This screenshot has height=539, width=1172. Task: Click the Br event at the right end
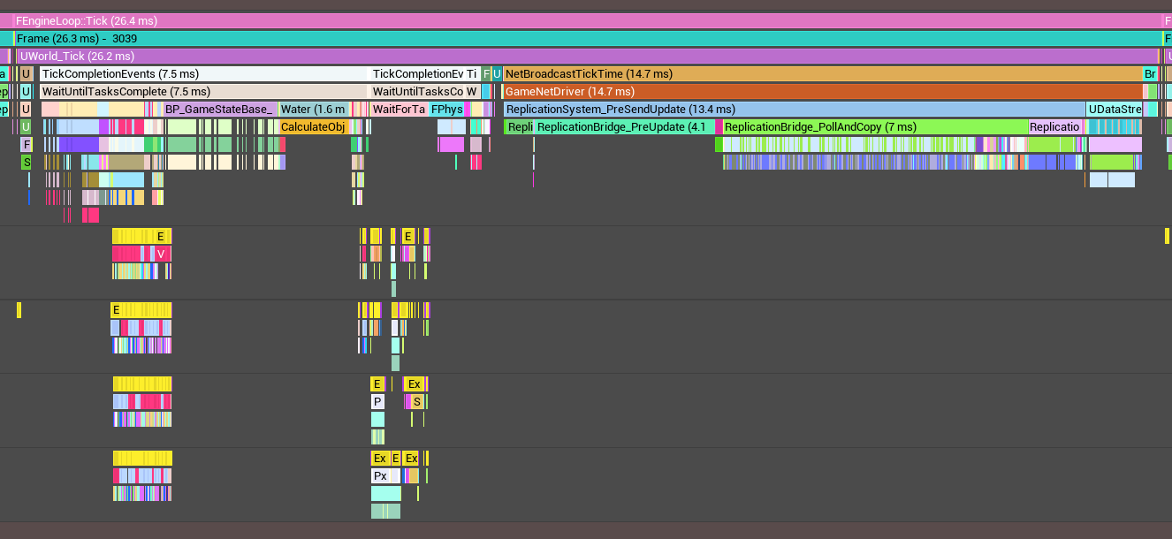click(x=1150, y=74)
